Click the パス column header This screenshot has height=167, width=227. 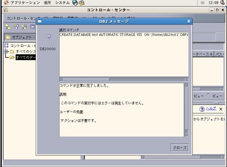click(x=219, y=54)
